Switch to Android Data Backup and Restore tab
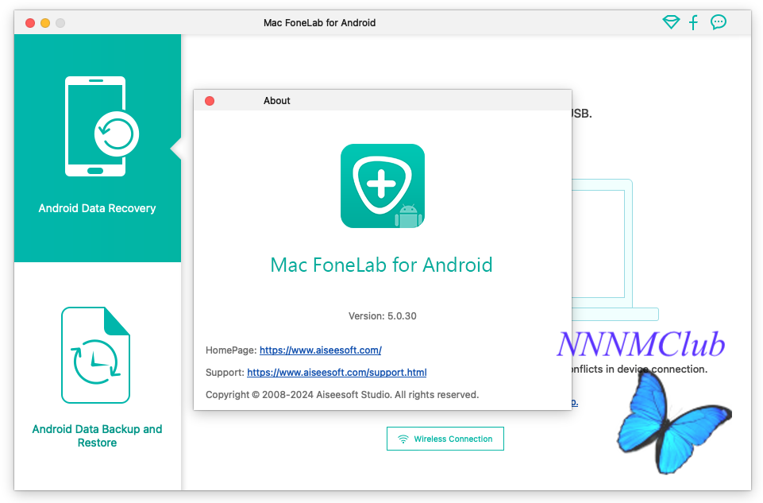Image resolution: width=763 pixels, height=503 pixels. (x=98, y=376)
